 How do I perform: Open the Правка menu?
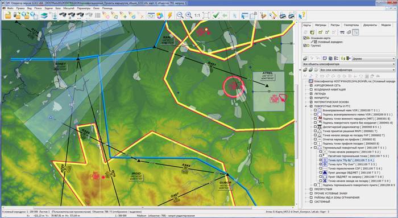[x=20, y=8]
